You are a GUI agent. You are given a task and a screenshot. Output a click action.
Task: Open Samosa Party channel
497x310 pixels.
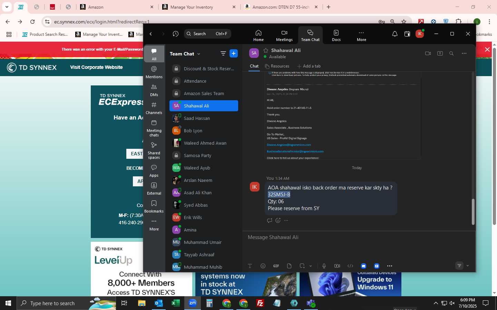[204, 155]
